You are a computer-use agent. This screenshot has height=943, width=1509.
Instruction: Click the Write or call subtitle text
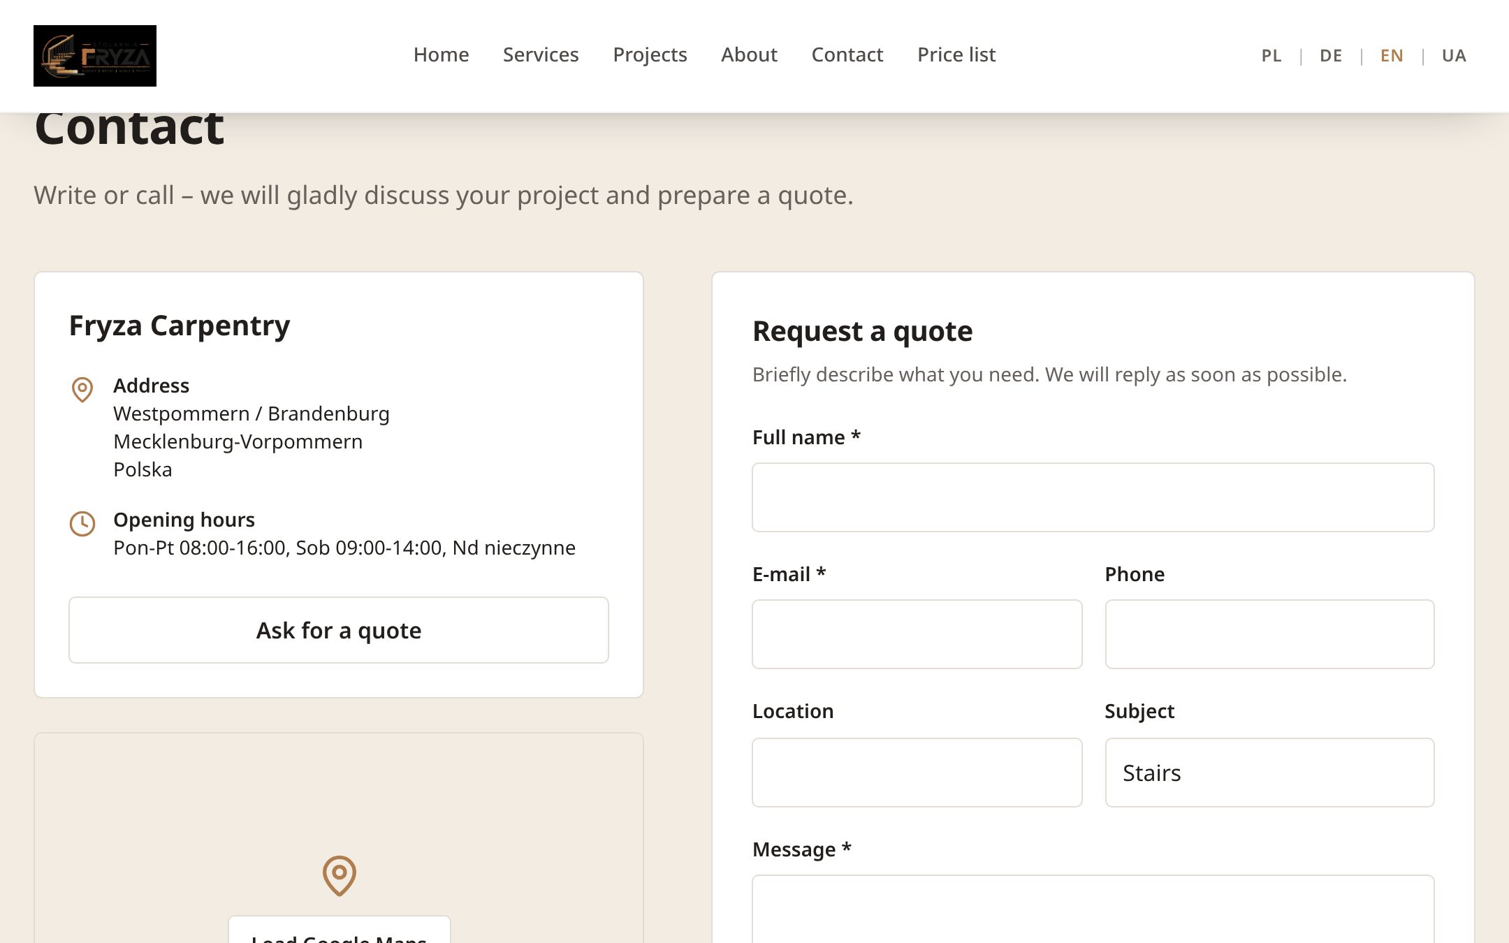click(x=444, y=196)
